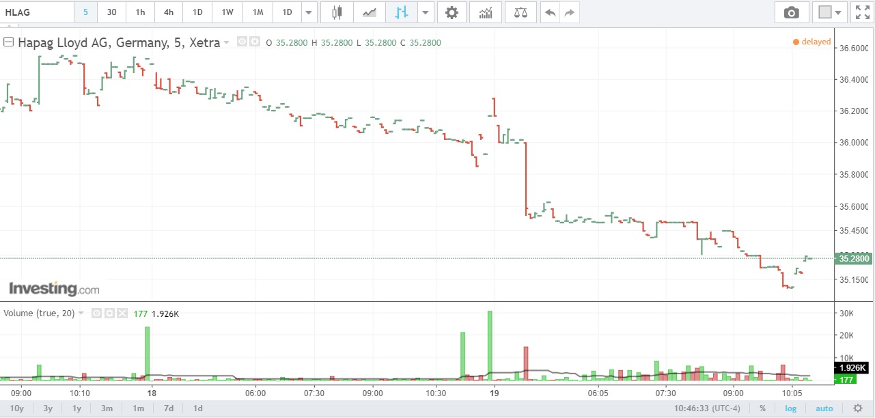
Task: Select the area chart style icon
Action: pyautogui.click(x=370, y=12)
